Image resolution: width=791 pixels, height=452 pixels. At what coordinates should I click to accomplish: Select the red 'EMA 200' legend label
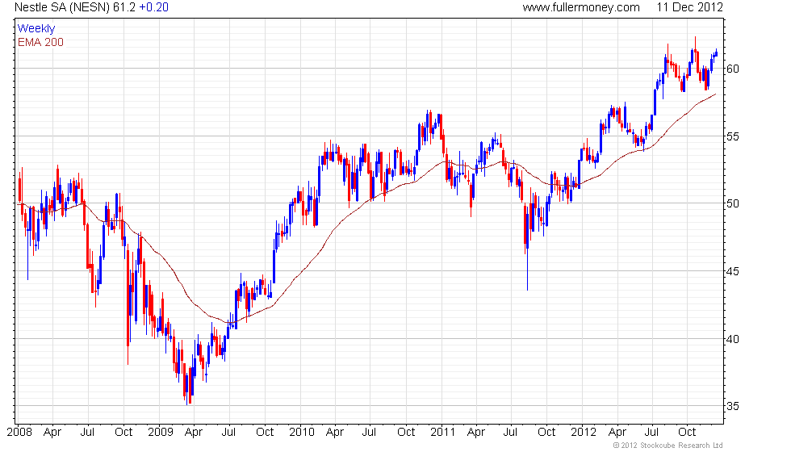pyautogui.click(x=41, y=42)
